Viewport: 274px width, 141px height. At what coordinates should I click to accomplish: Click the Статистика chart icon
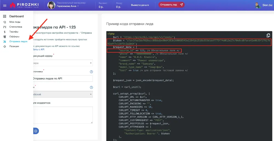click(5, 27)
